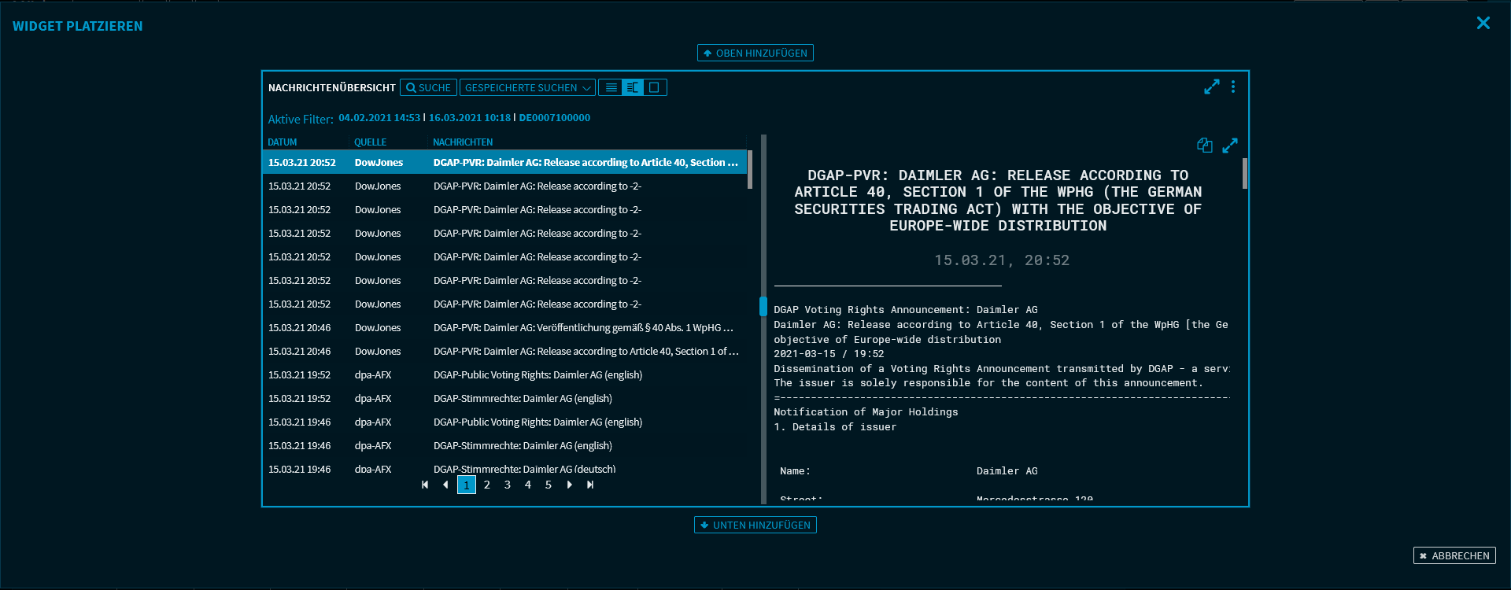Expand the article preview pane
This screenshot has width=1511, height=590.
coord(1230,146)
